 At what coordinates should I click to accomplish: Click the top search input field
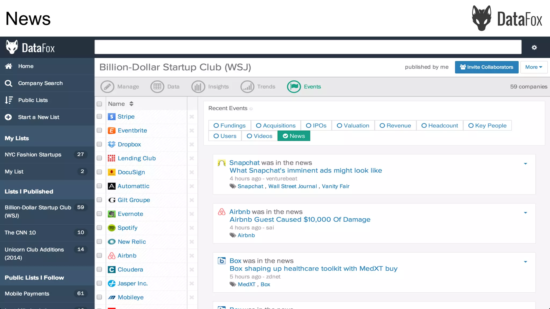(x=308, y=47)
